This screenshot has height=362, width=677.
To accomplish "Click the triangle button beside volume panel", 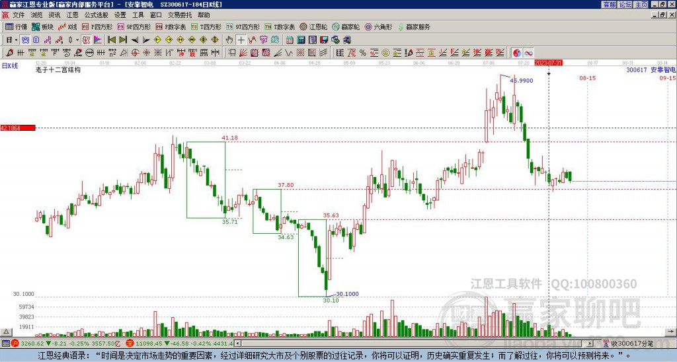I will point(6,332).
